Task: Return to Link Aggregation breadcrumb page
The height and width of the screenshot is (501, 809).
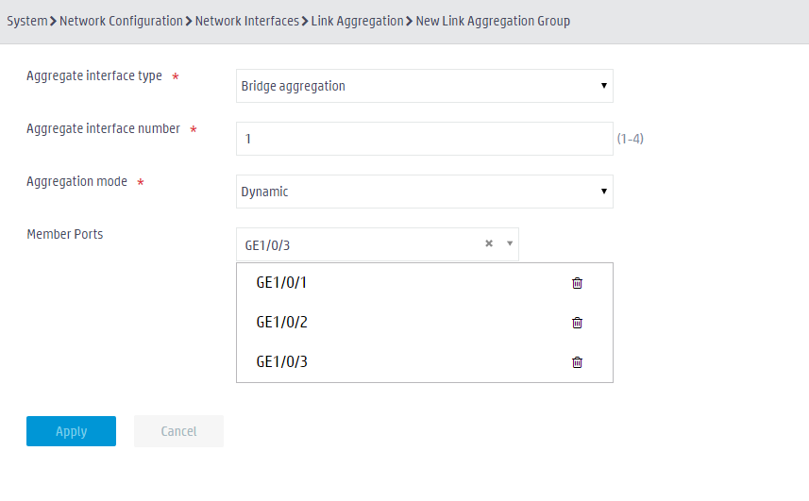Action: [357, 21]
